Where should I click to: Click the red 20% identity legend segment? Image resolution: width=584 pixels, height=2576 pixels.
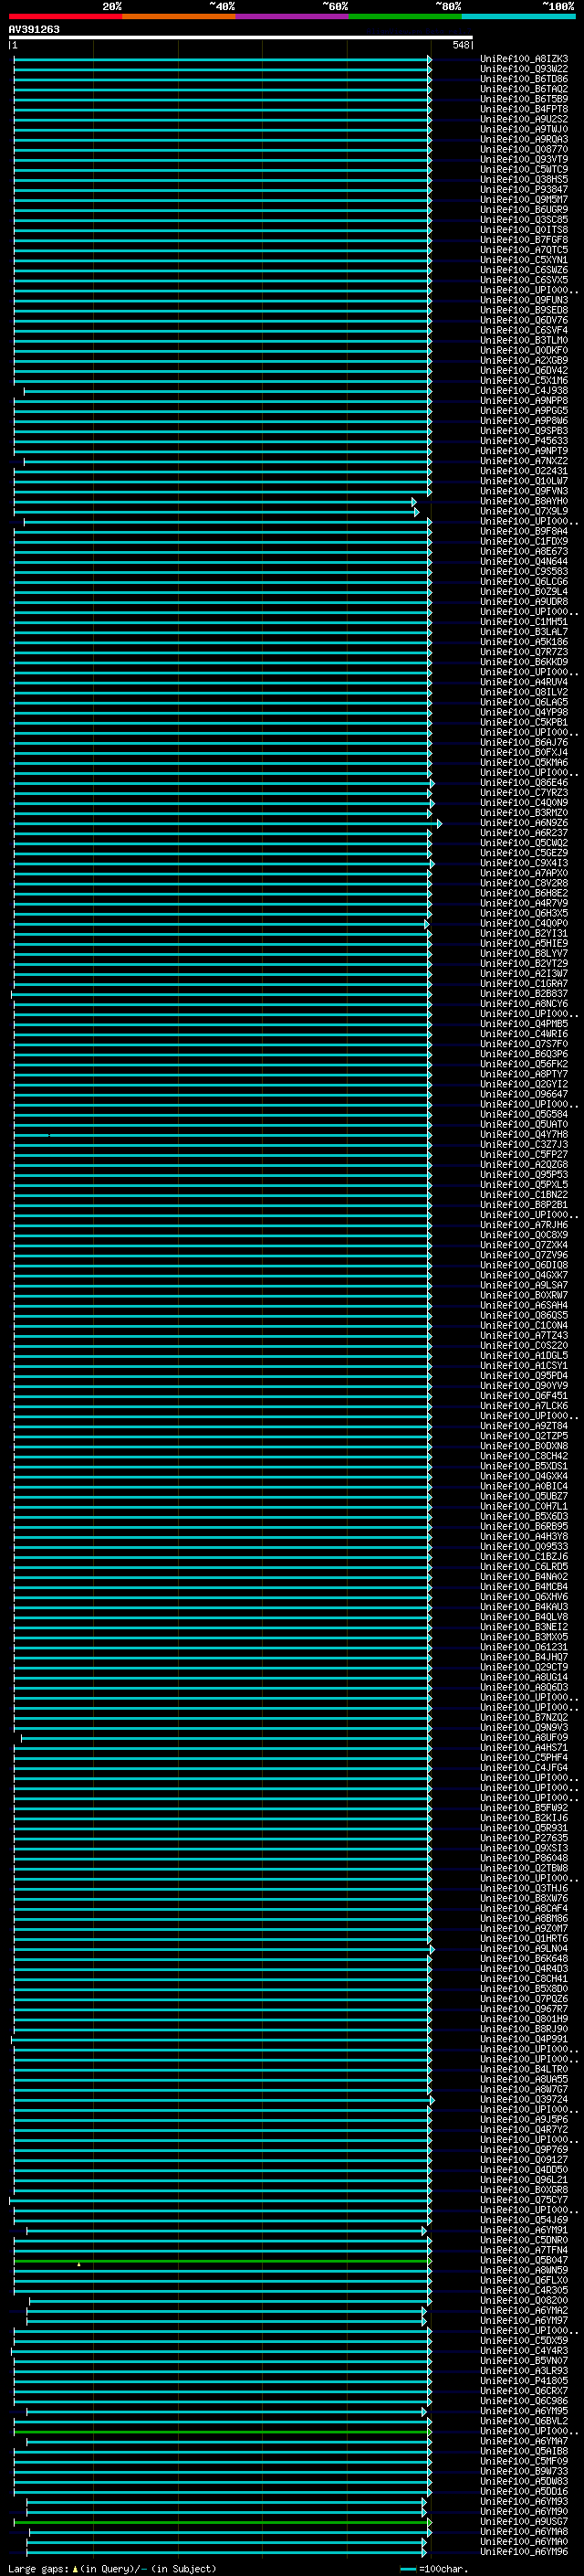click(66, 17)
